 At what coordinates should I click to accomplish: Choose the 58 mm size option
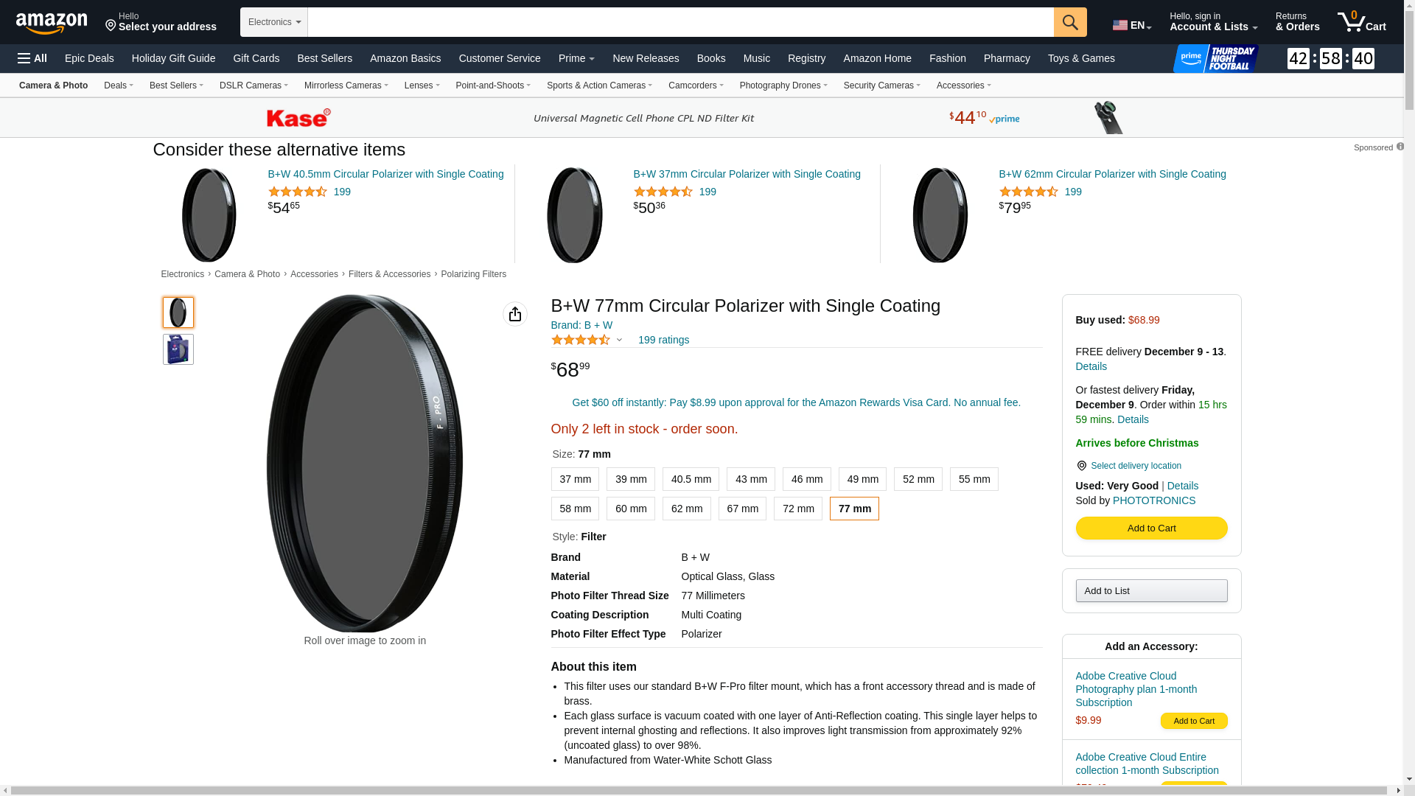[x=575, y=509]
